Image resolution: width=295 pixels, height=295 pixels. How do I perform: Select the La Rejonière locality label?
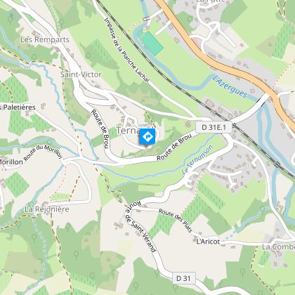pyautogui.click(x=47, y=209)
